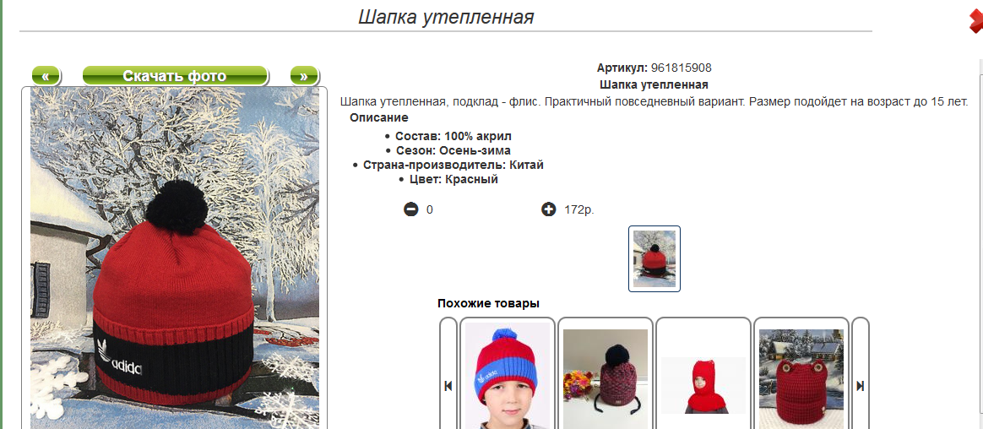The width and height of the screenshot is (983, 429).
Task: Increase quantity with the plus icon
Action: [x=549, y=209]
